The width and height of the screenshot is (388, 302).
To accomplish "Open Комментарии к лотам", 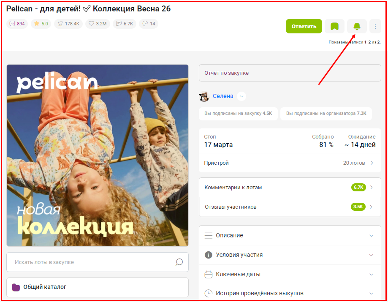I will click(290, 188).
